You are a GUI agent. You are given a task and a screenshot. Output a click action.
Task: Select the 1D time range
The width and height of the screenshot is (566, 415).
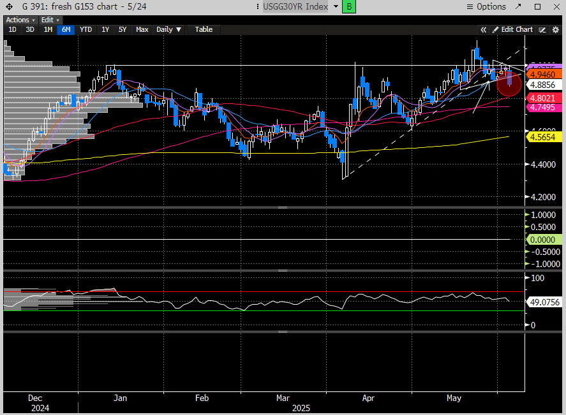[12, 29]
